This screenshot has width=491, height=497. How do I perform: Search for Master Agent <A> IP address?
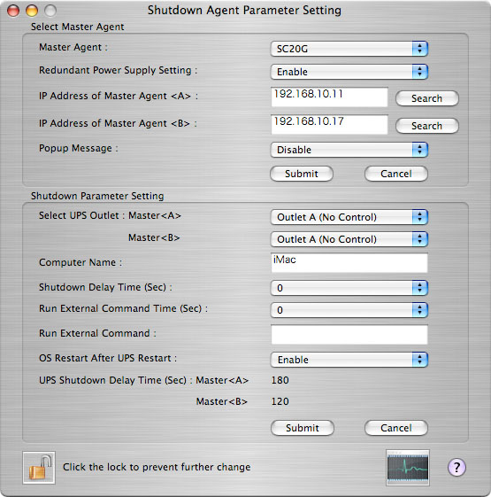click(427, 98)
